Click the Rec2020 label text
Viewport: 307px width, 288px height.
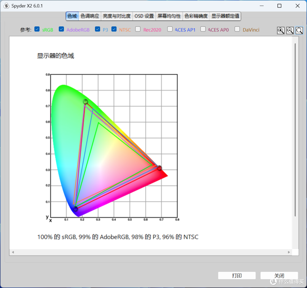tap(152, 30)
